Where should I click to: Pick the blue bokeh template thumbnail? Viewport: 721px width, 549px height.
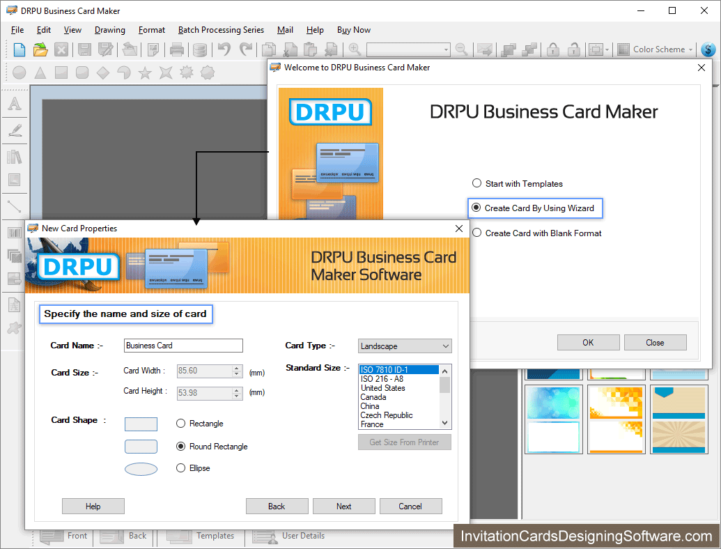554,419
